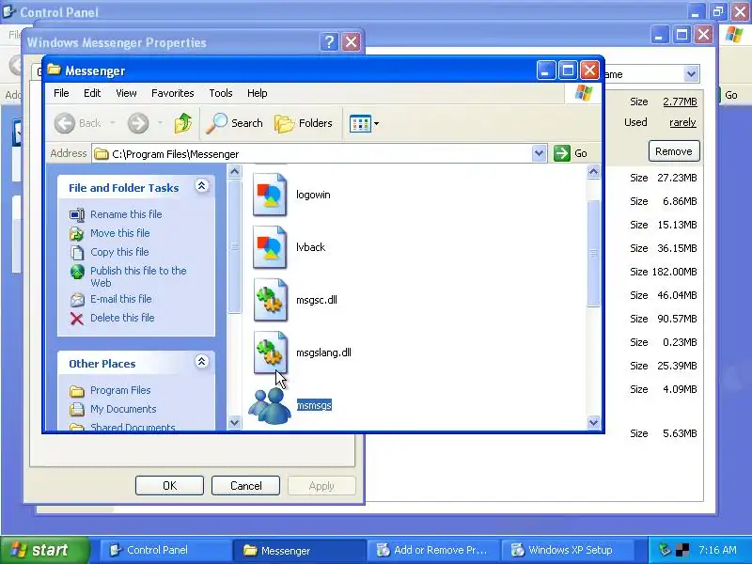The height and width of the screenshot is (564, 752).
Task: Click the task pane scrollbar thumb
Action: pos(234,246)
